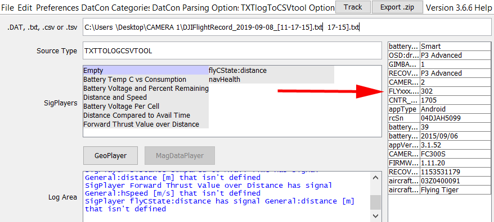Launch the GeoPlayer
494x222 pixels.
[x=111, y=155]
